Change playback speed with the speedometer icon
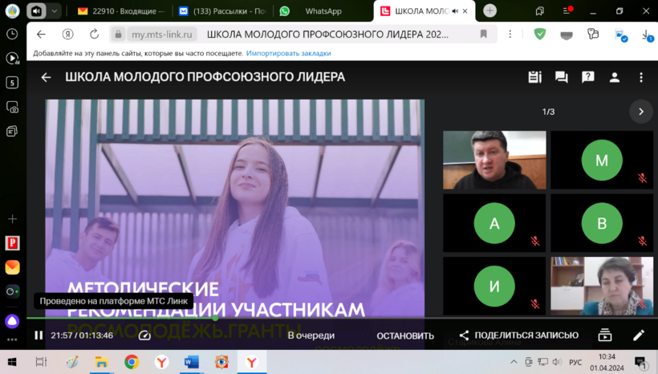Image resolution: width=658 pixels, height=374 pixels. (x=144, y=335)
